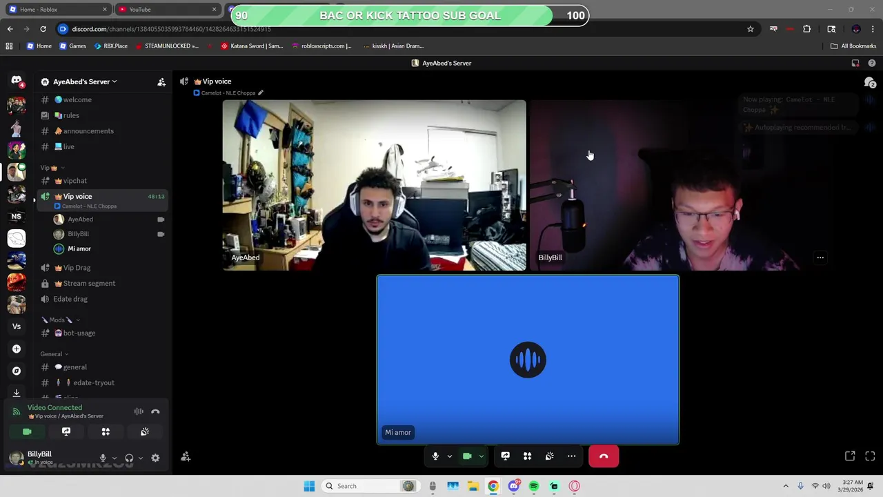The height and width of the screenshot is (497, 883).
Task: Open camera options arrow in call bar
Action: pos(481,456)
